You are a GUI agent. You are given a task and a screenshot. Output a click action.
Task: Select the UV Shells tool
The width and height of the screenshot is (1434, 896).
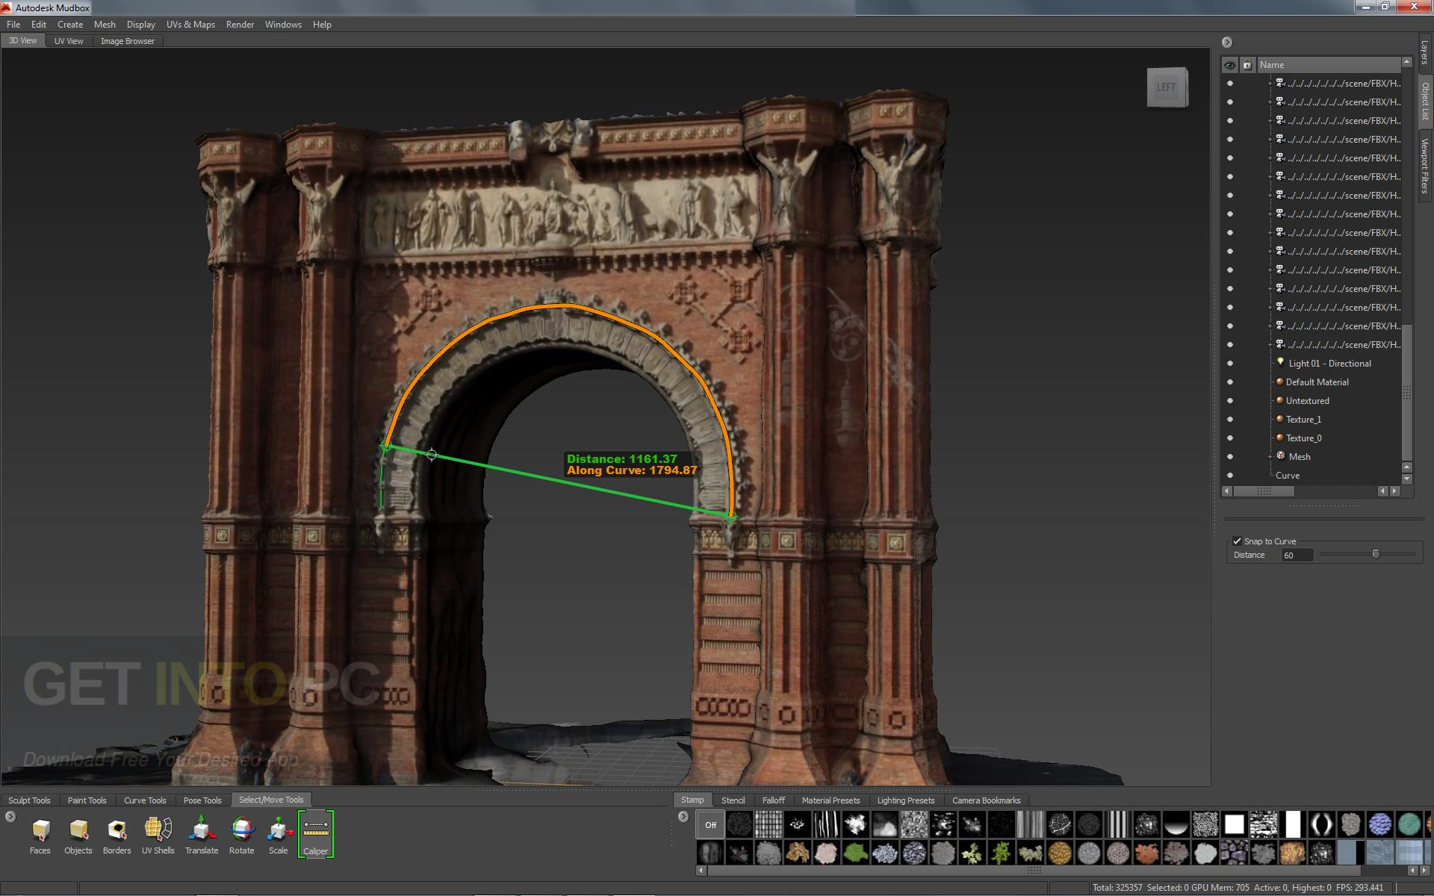pos(158,834)
